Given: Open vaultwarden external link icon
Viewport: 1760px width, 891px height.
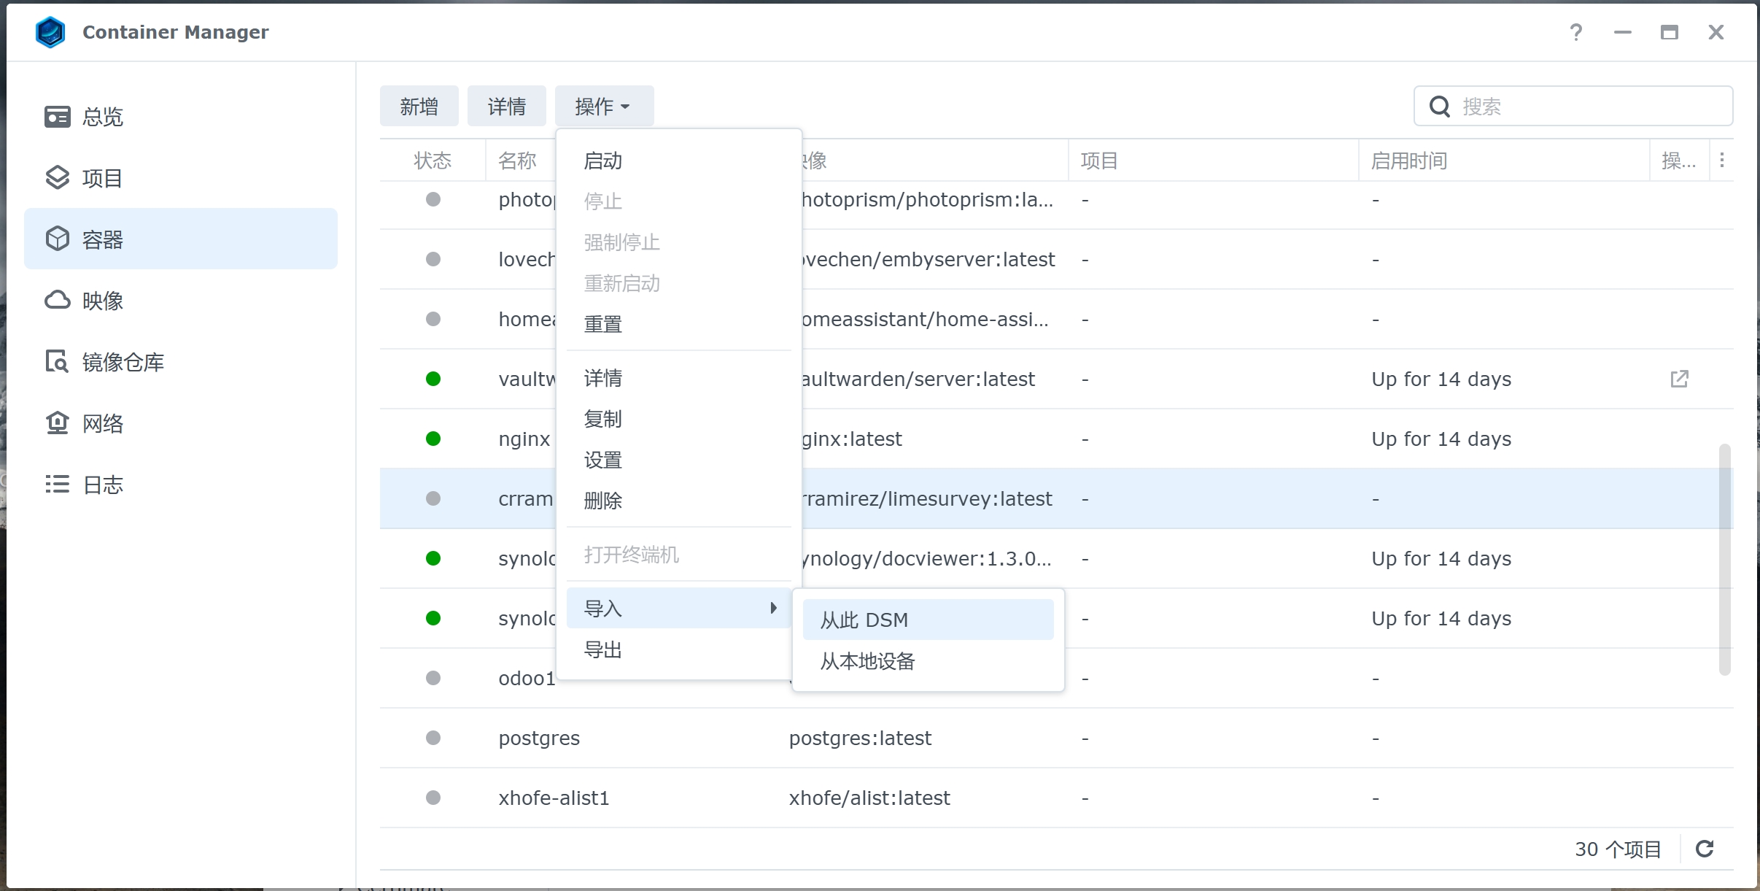Looking at the screenshot, I should (1679, 379).
